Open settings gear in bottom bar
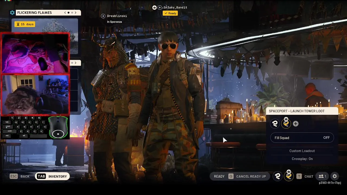This screenshot has width=347, height=195. (x=335, y=176)
